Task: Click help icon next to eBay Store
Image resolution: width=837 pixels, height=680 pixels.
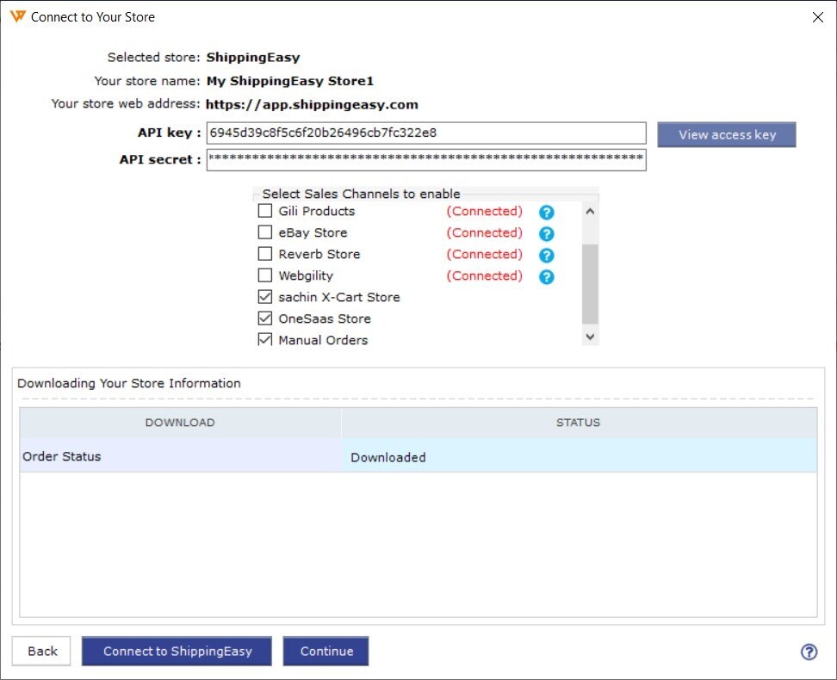Action: point(546,233)
